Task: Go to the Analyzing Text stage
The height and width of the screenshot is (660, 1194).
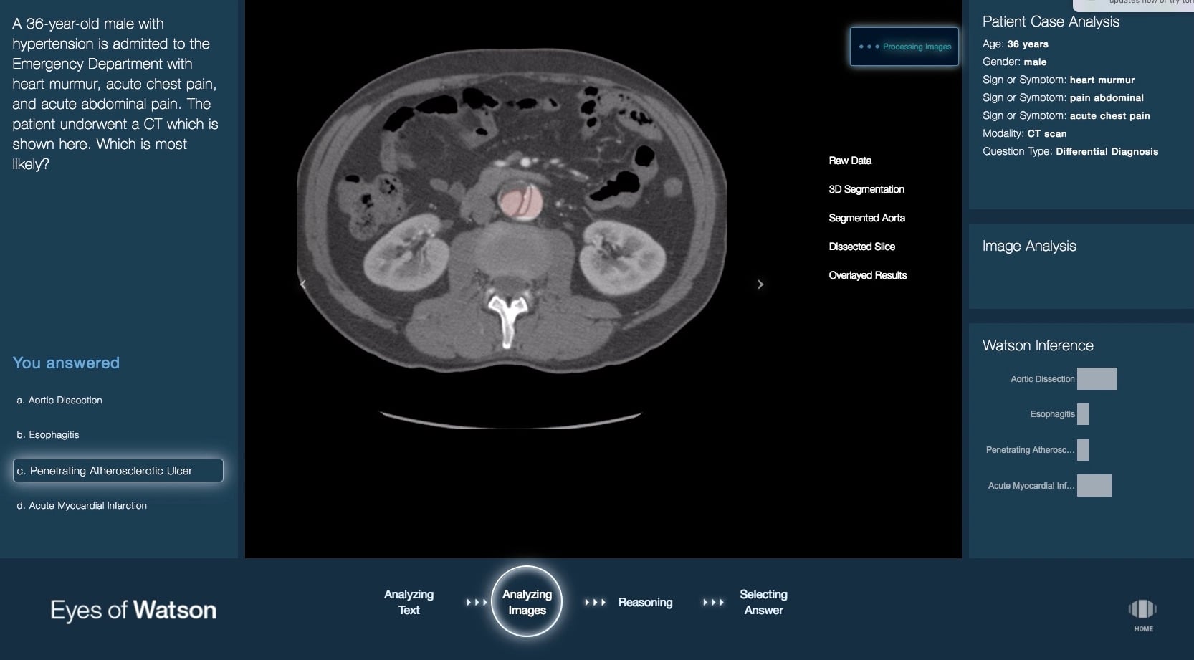Action: 409,602
